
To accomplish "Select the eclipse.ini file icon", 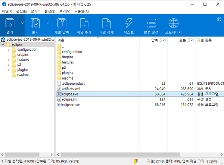I will point(59,99).
